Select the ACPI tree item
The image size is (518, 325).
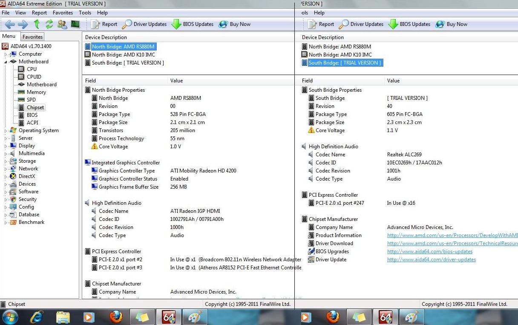click(32, 123)
